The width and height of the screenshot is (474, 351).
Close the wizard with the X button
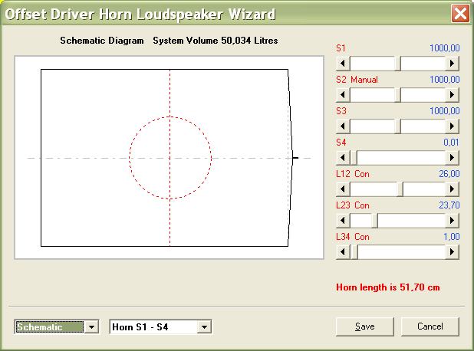point(460,14)
